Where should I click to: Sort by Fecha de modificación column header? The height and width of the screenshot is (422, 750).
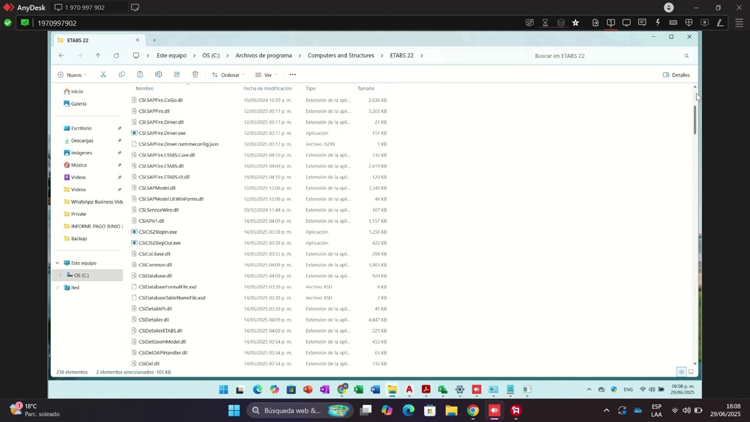(x=268, y=89)
